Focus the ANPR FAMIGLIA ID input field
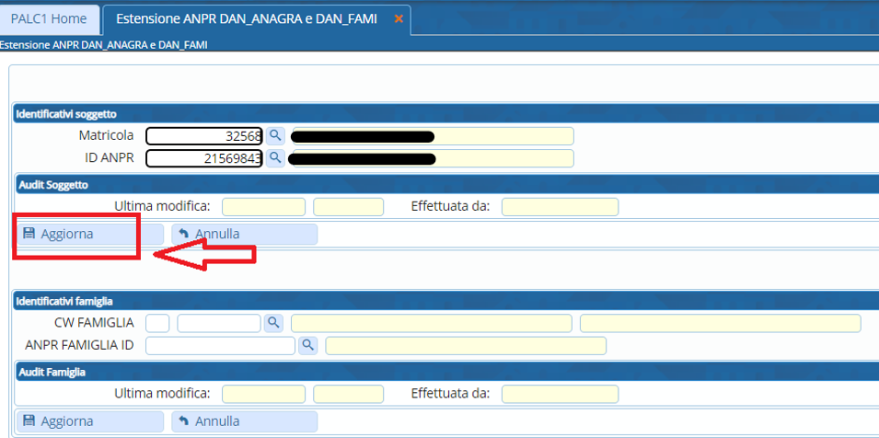This screenshot has width=879, height=438. click(220, 345)
